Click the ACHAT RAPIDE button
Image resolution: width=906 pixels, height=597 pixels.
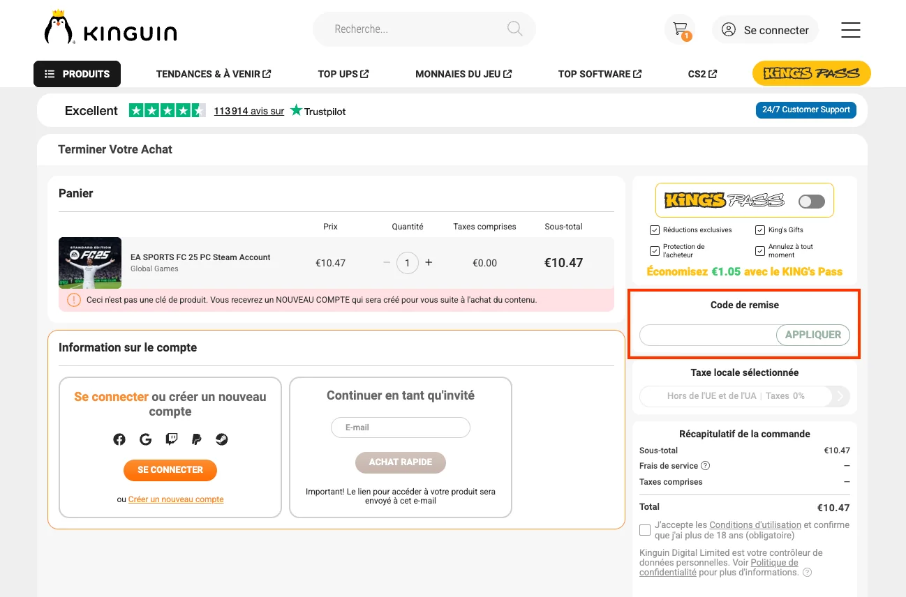401,462
